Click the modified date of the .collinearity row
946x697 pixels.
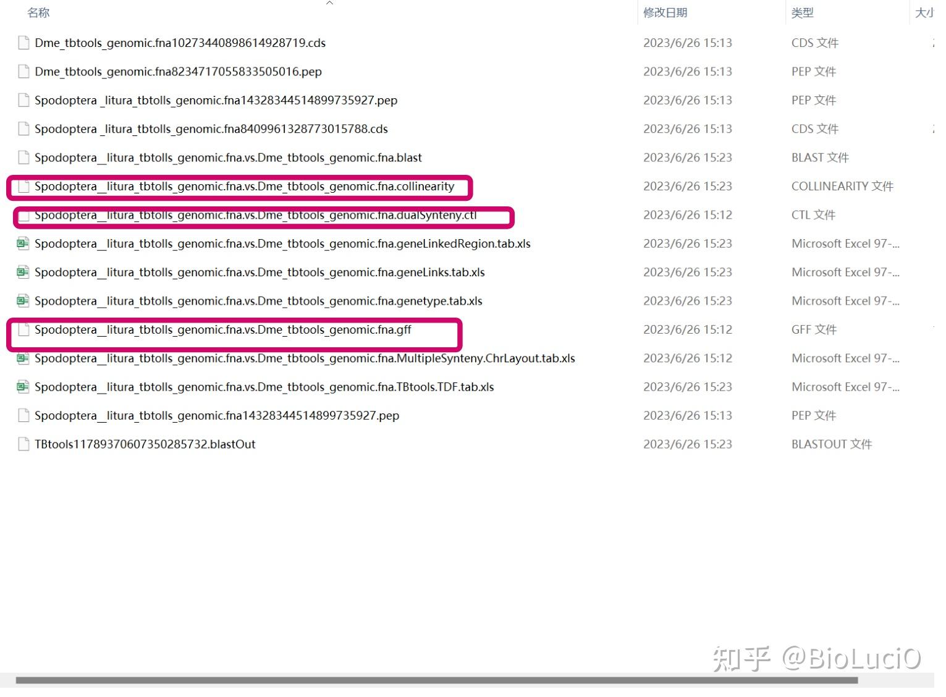coord(688,187)
